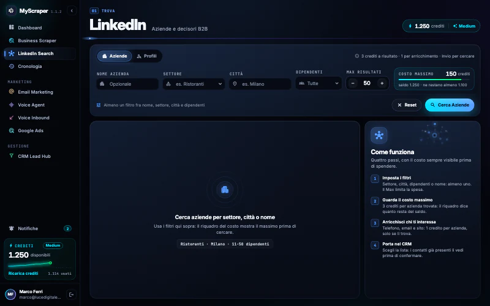Click the max risultati value 50
Screen dimensions: 490x306
pos(367,83)
